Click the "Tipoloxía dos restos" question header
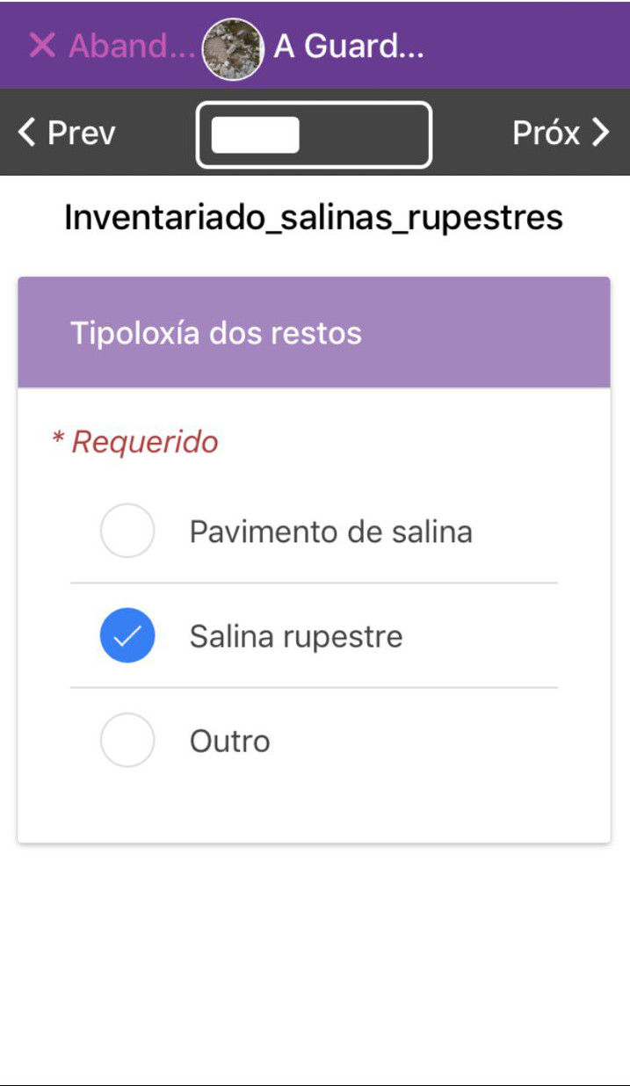The width and height of the screenshot is (630, 1086). (215, 333)
